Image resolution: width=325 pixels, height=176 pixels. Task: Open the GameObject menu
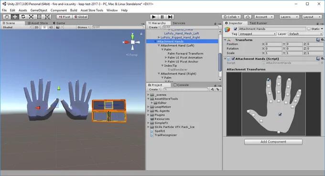[39, 10]
